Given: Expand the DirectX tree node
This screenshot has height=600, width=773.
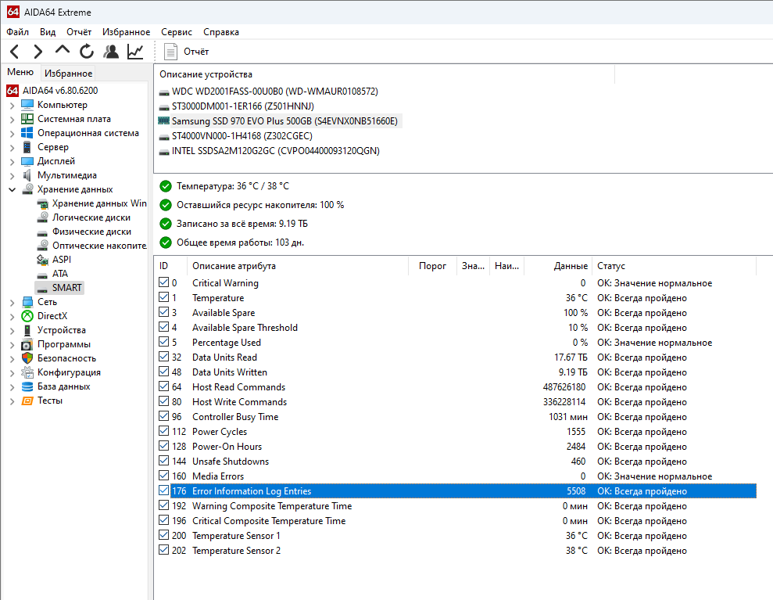Looking at the screenshot, I should (x=13, y=316).
